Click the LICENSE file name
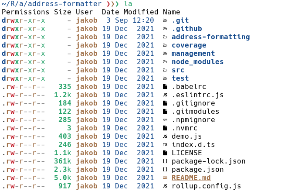 point(187,153)
